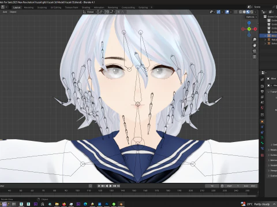
Task: Toggle show gizmos button
Action: click(x=219, y=12)
